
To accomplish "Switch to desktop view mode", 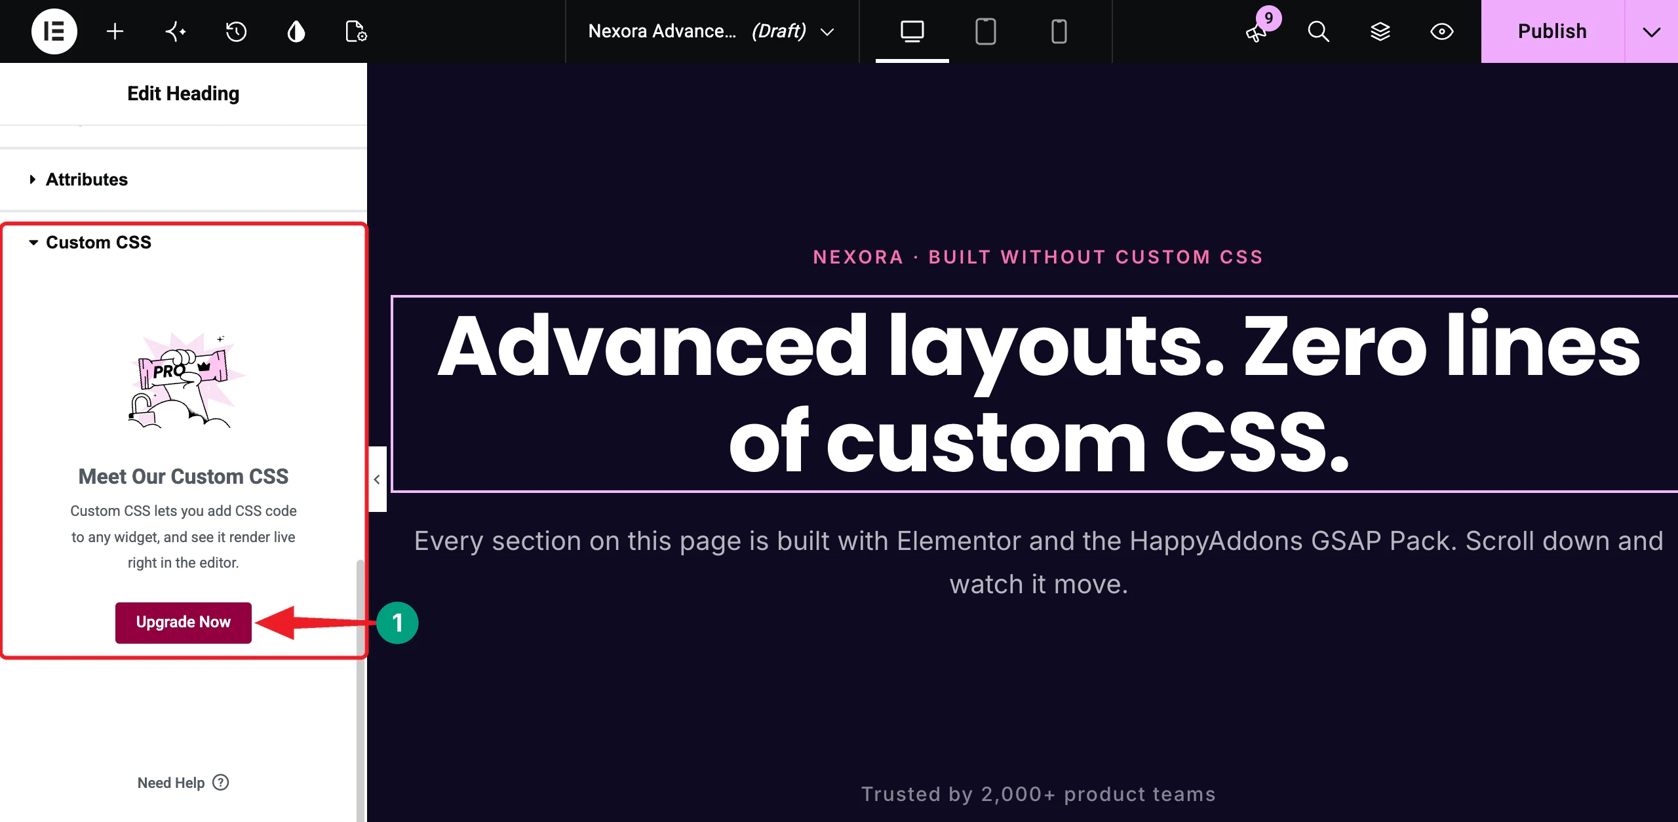I will 912,31.
